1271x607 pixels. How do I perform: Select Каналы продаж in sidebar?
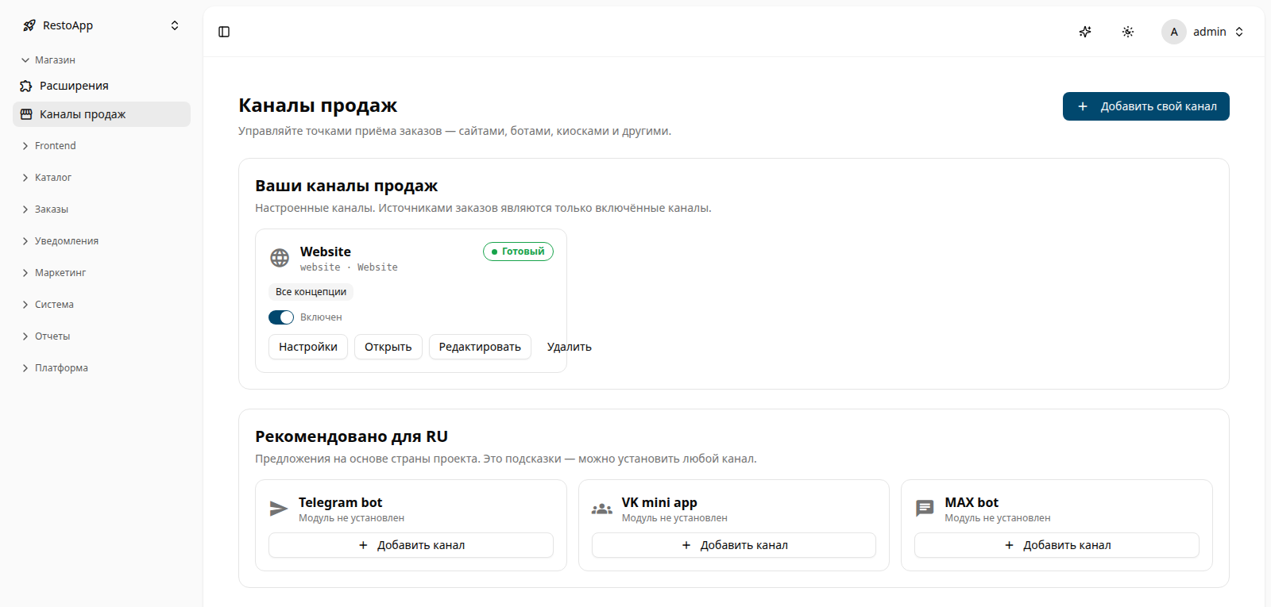click(102, 114)
